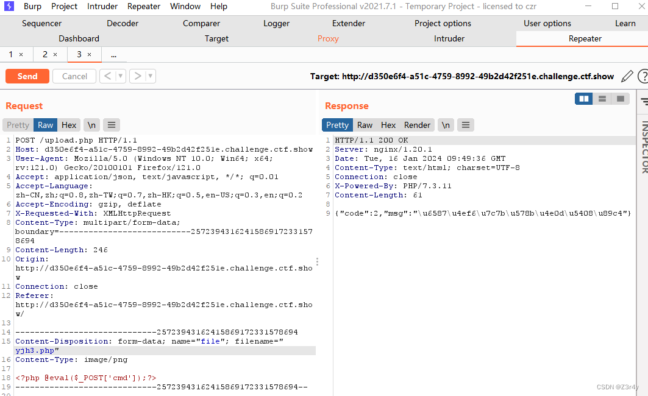Click the request/response pane divider handle

coord(318,261)
